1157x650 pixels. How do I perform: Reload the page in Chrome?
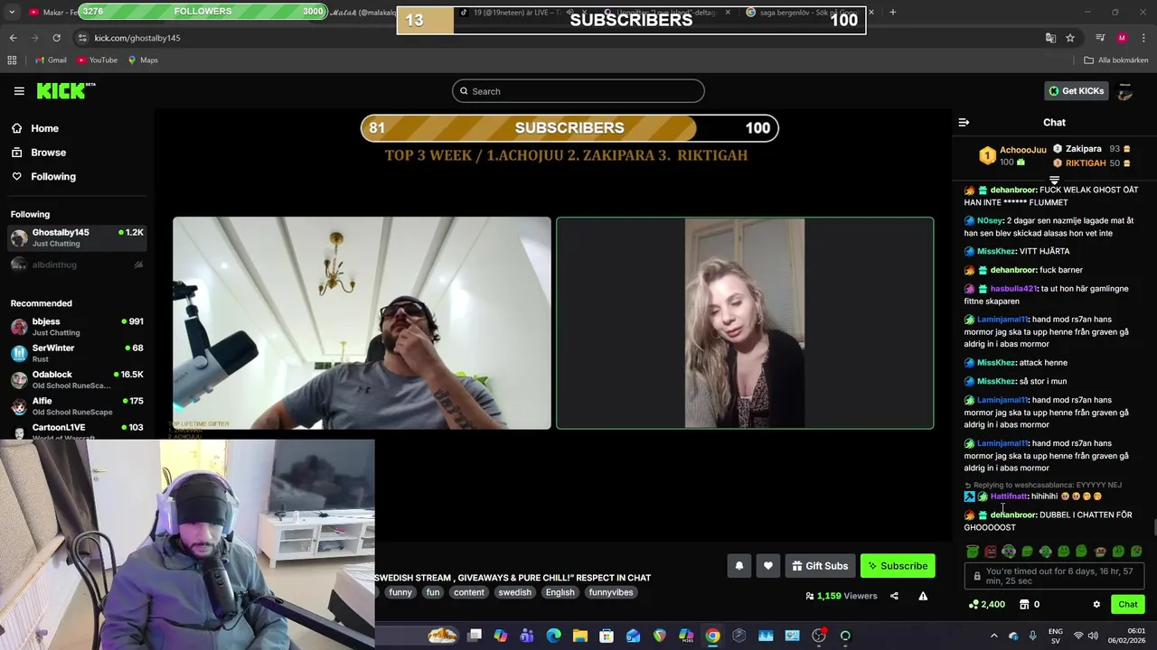[56, 38]
